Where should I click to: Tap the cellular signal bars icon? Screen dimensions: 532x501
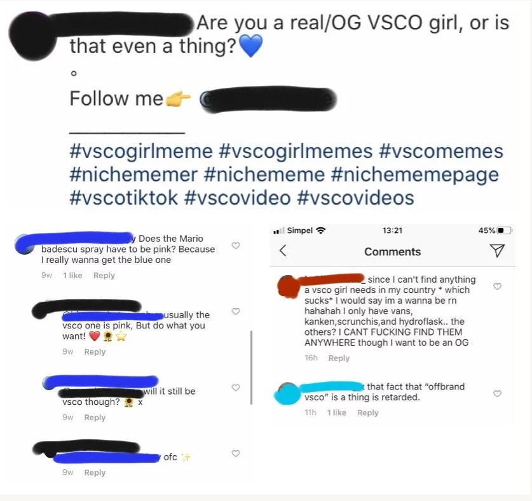[x=278, y=231]
